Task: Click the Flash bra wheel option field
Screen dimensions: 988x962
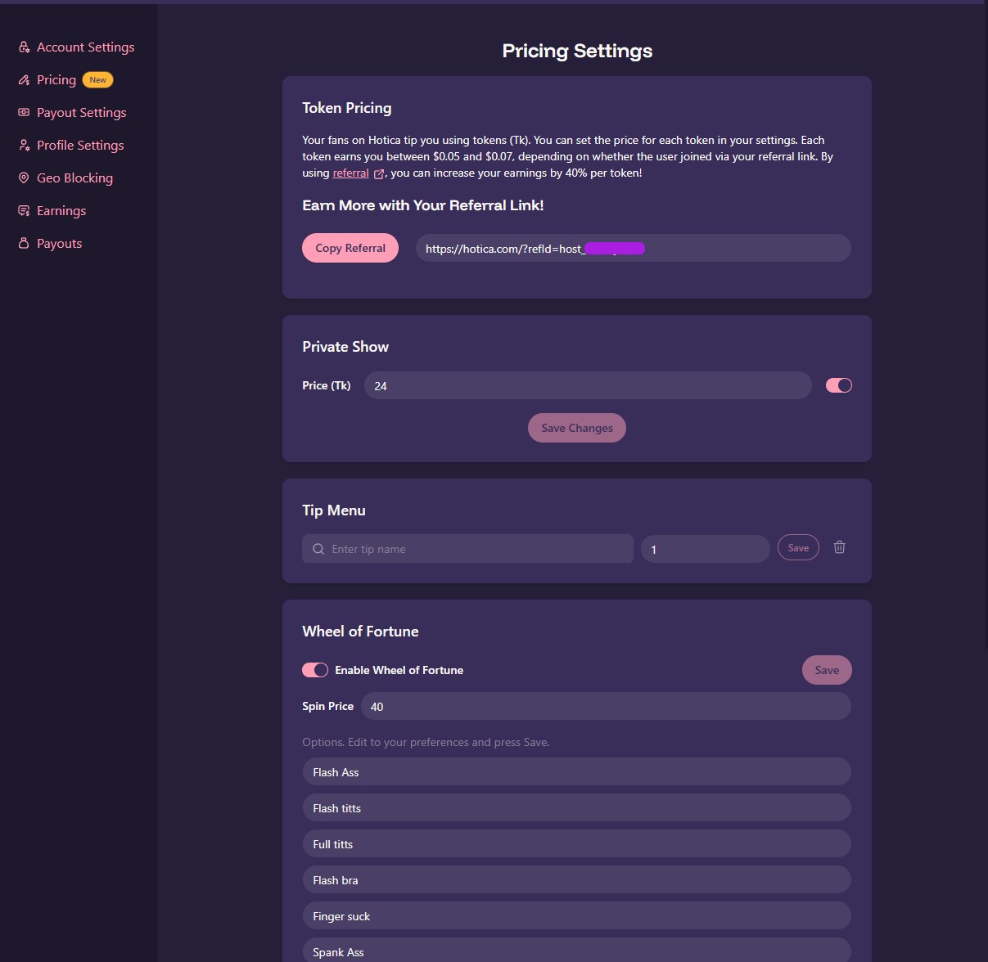Action: coord(576,879)
